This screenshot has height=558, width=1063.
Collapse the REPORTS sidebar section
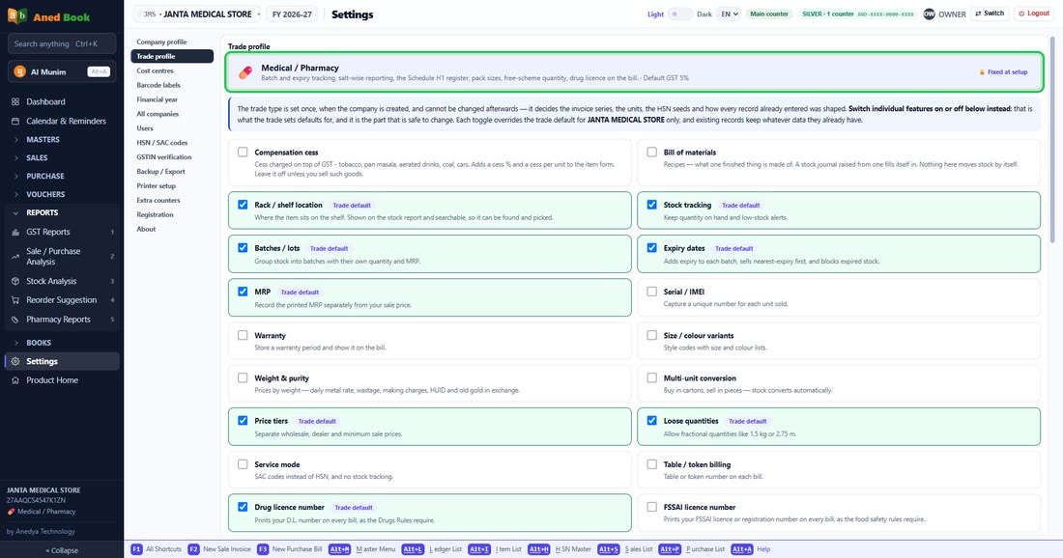(x=61, y=212)
